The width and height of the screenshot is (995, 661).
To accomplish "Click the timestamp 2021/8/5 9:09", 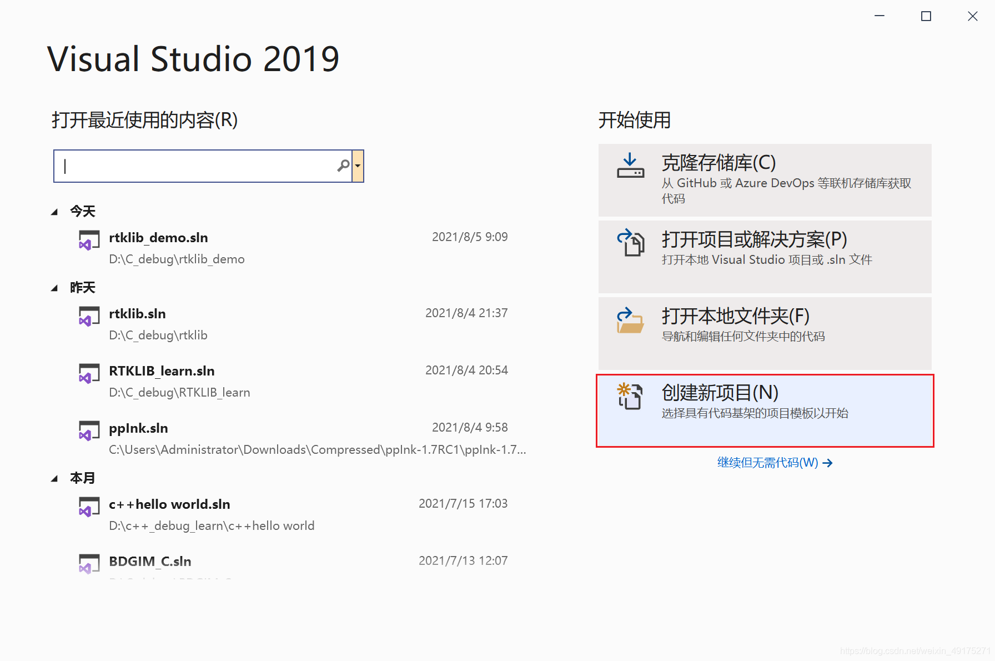I will click(x=470, y=237).
